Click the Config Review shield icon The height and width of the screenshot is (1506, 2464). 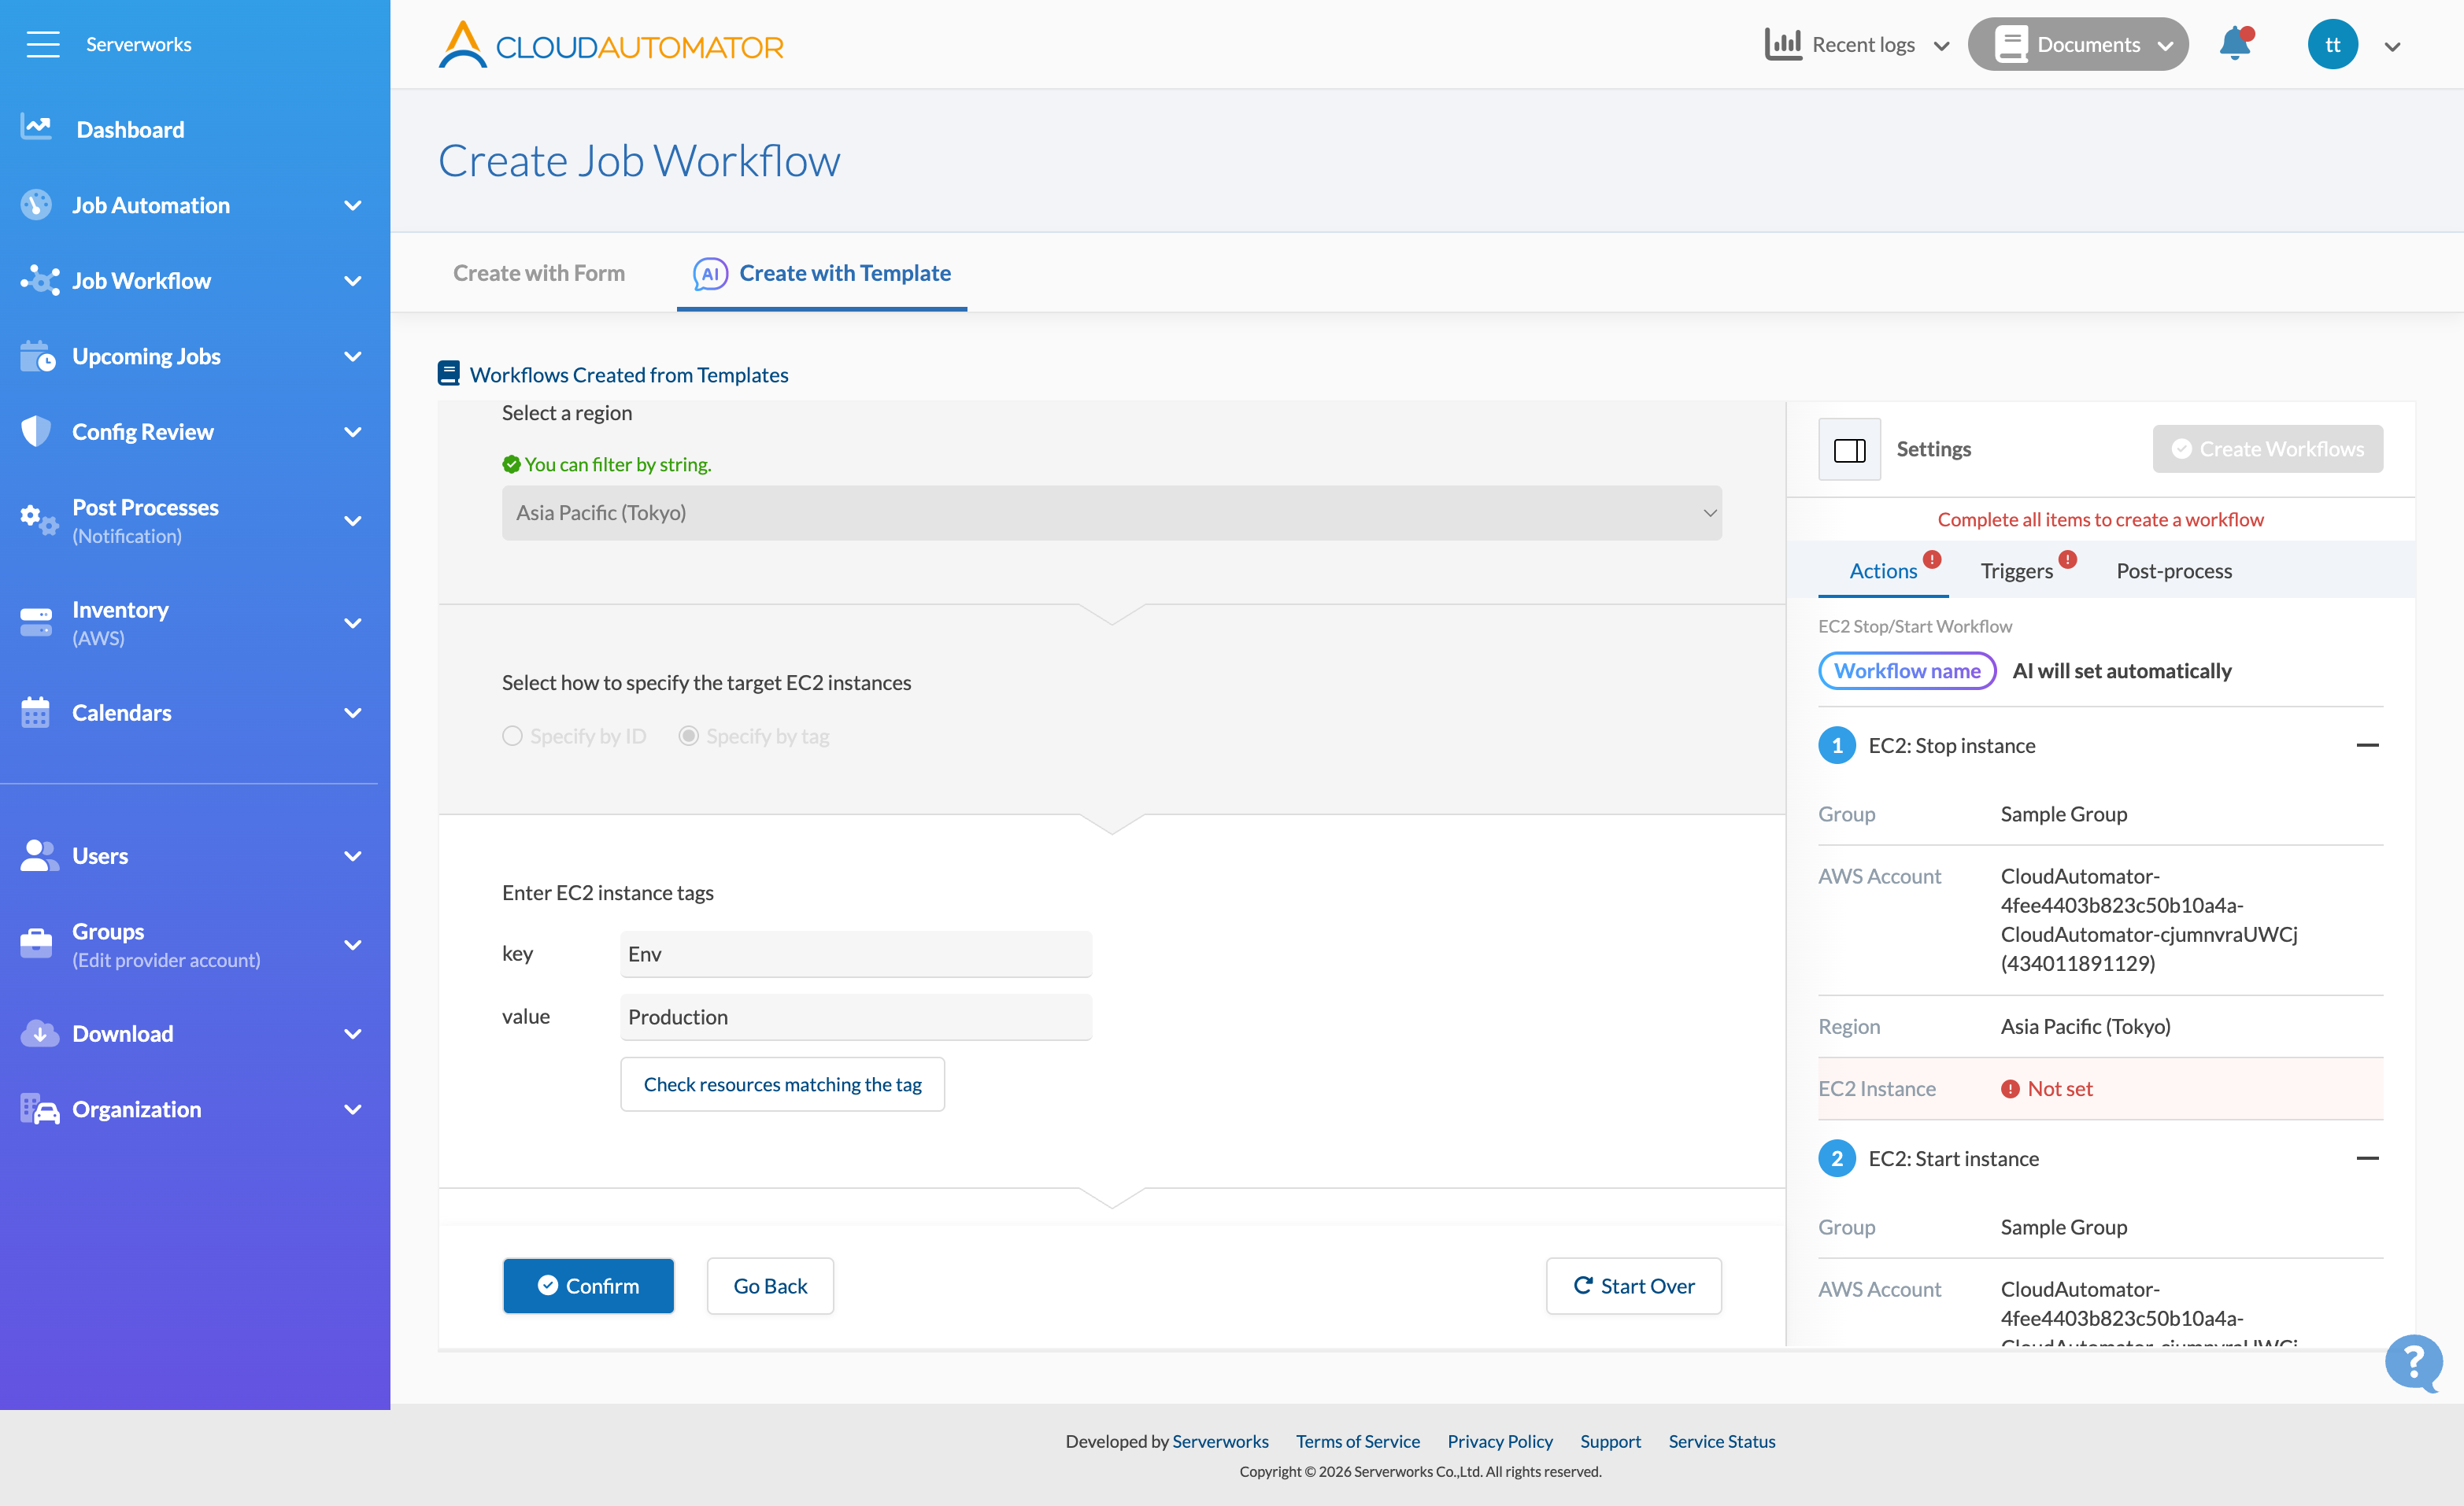[36, 430]
